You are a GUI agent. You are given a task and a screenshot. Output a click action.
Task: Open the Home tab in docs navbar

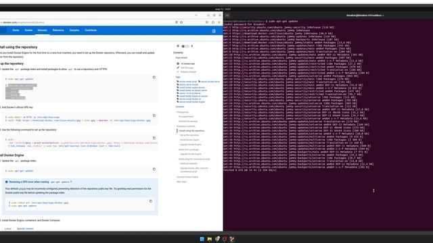coord(16,30)
